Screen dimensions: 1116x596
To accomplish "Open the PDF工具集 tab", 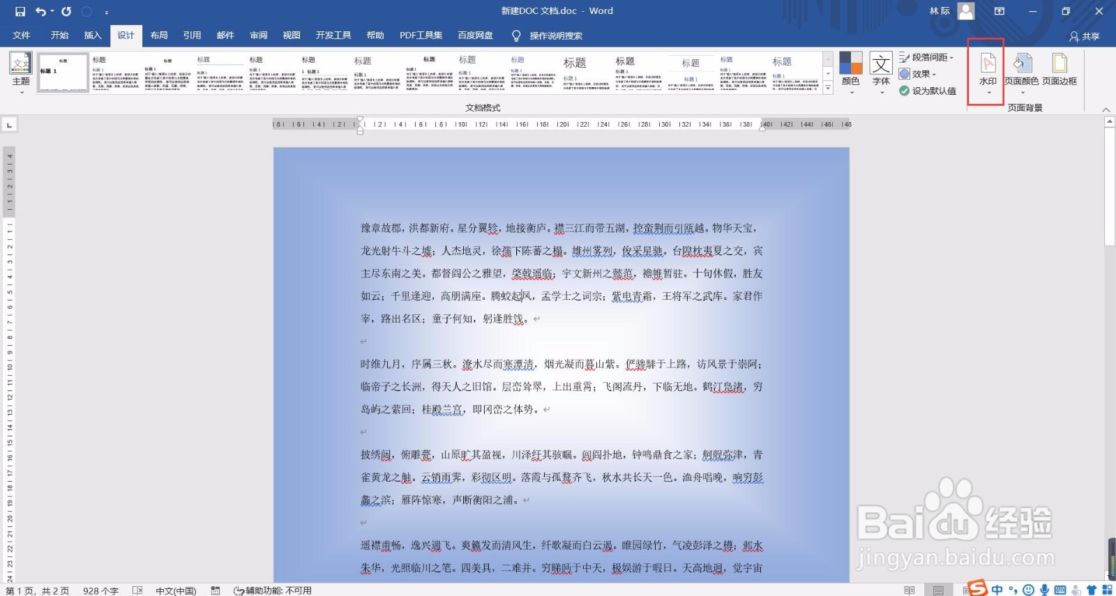I will [421, 36].
